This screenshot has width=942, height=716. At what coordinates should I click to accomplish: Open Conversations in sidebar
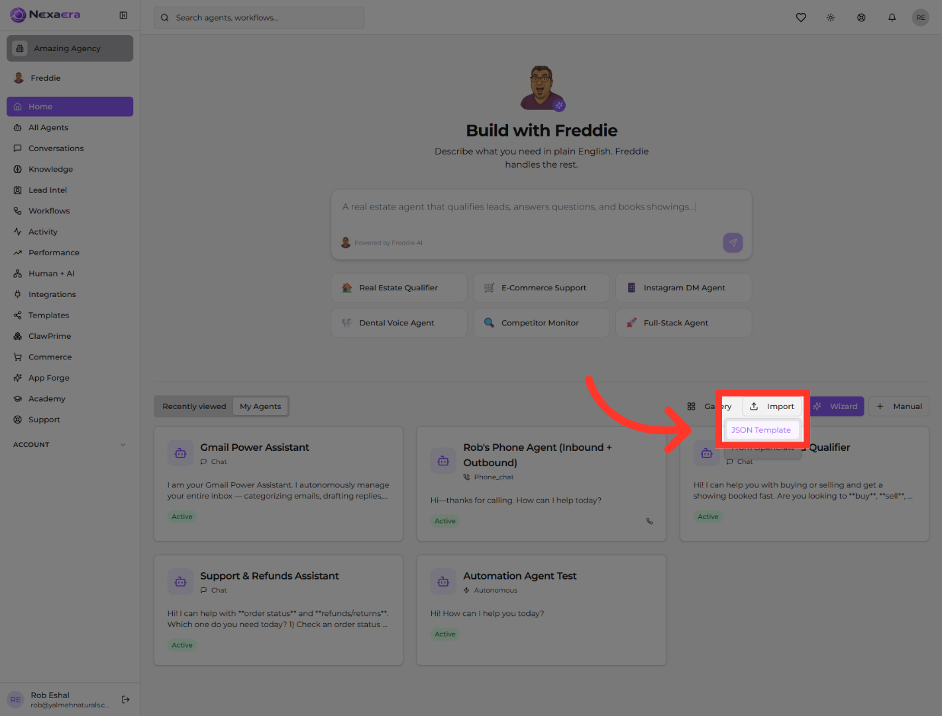click(70, 149)
